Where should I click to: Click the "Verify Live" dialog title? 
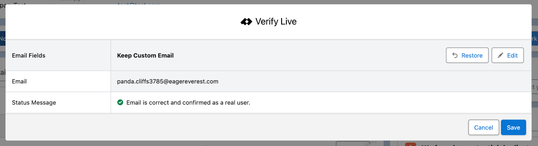point(276,22)
